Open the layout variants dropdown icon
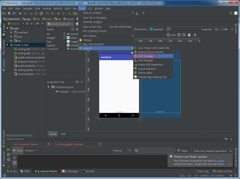Viewport: 240px width, 179px height. (169, 29)
